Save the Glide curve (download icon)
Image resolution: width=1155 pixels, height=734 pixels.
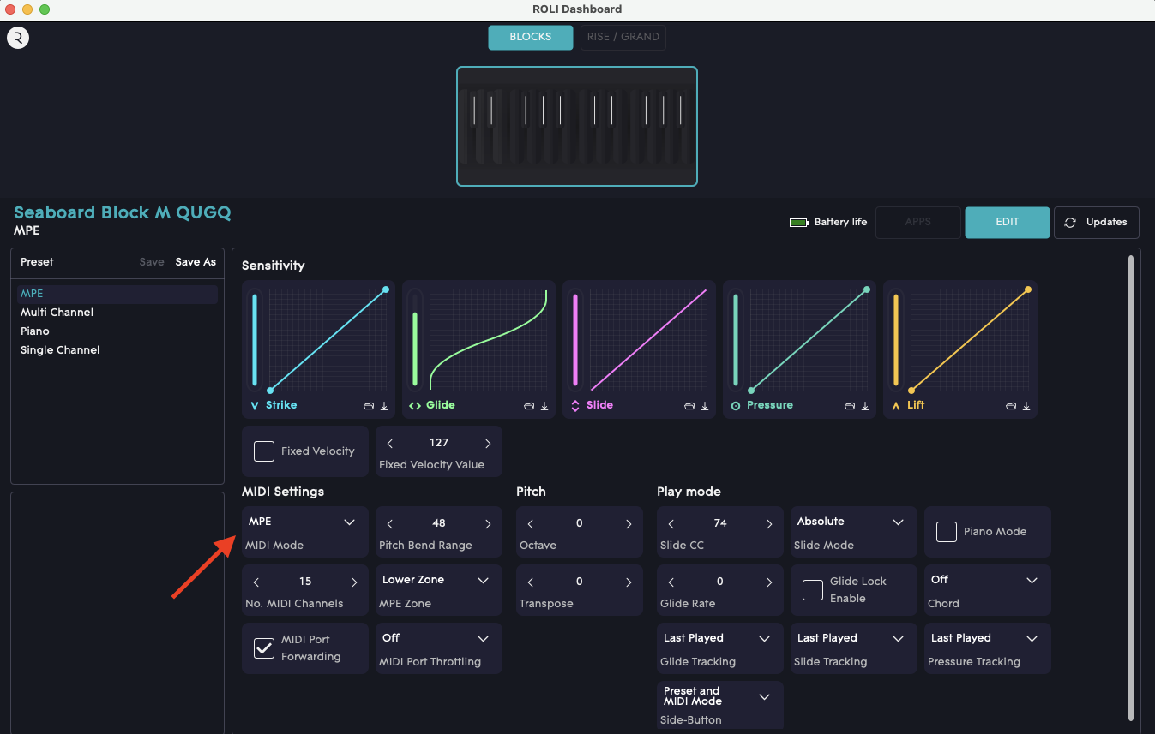tap(544, 406)
